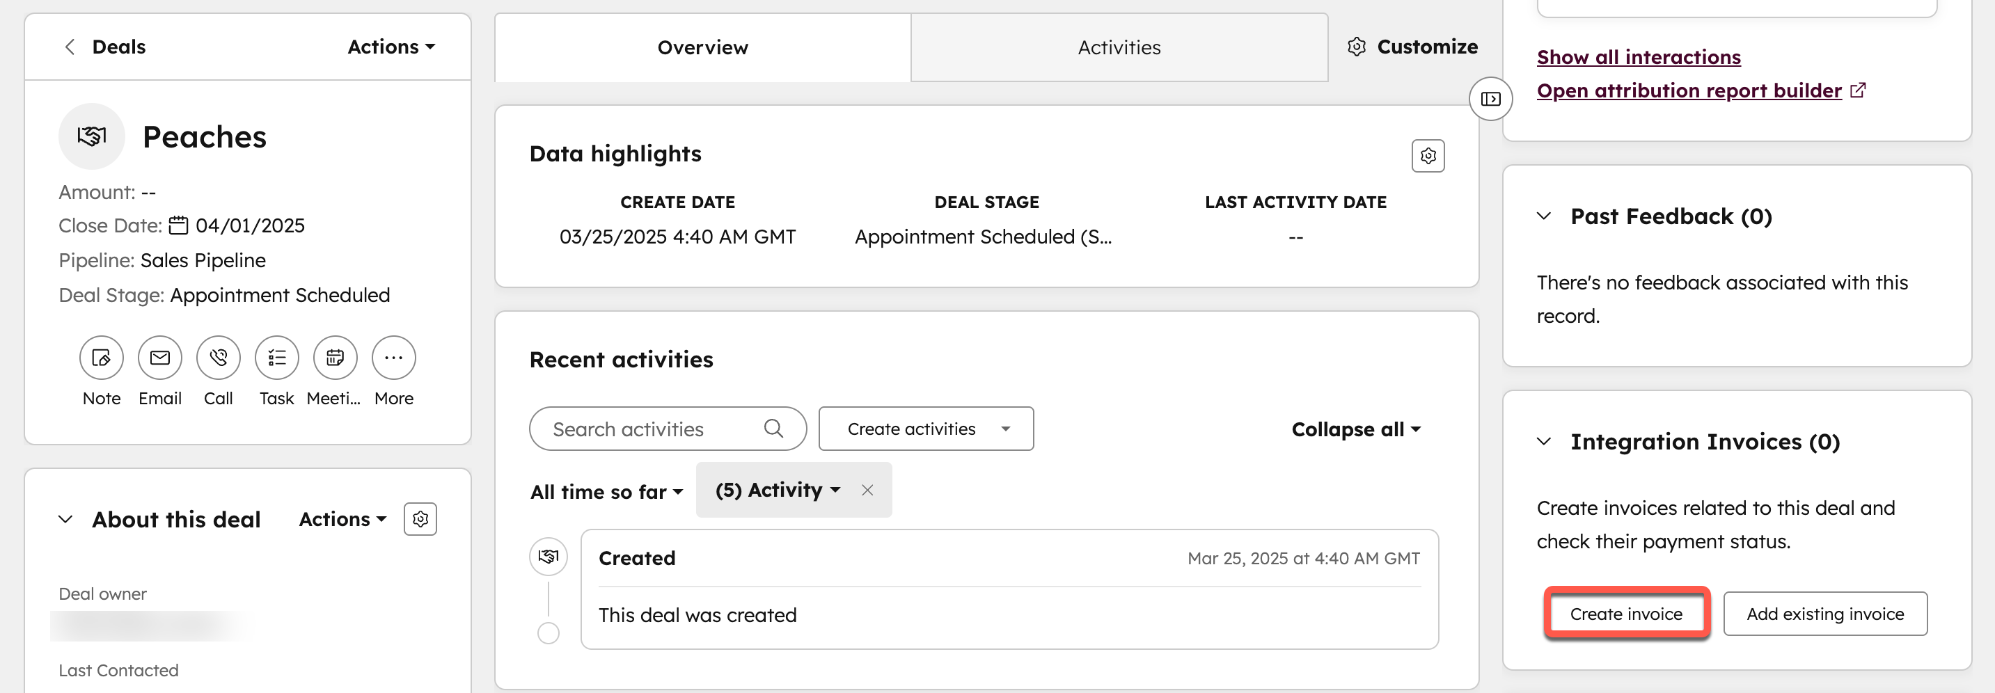Open Data highlights settings gear
The image size is (1995, 693).
[x=1428, y=156]
